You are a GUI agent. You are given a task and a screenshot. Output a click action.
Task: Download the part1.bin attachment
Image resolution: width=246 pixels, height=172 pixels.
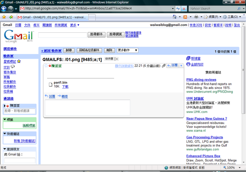tap(65, 86)
